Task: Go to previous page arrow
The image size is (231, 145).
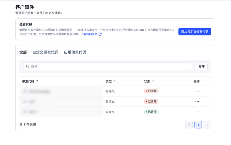Action: [189, 125]
